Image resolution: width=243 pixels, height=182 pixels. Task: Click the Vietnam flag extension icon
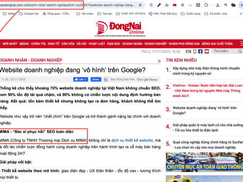click(174, 5)
